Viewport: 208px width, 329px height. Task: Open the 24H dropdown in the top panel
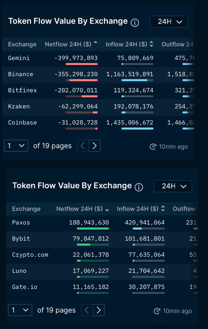tap(169, 22)
